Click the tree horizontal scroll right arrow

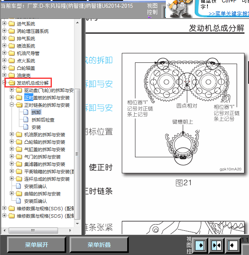[x=70, y=230]
